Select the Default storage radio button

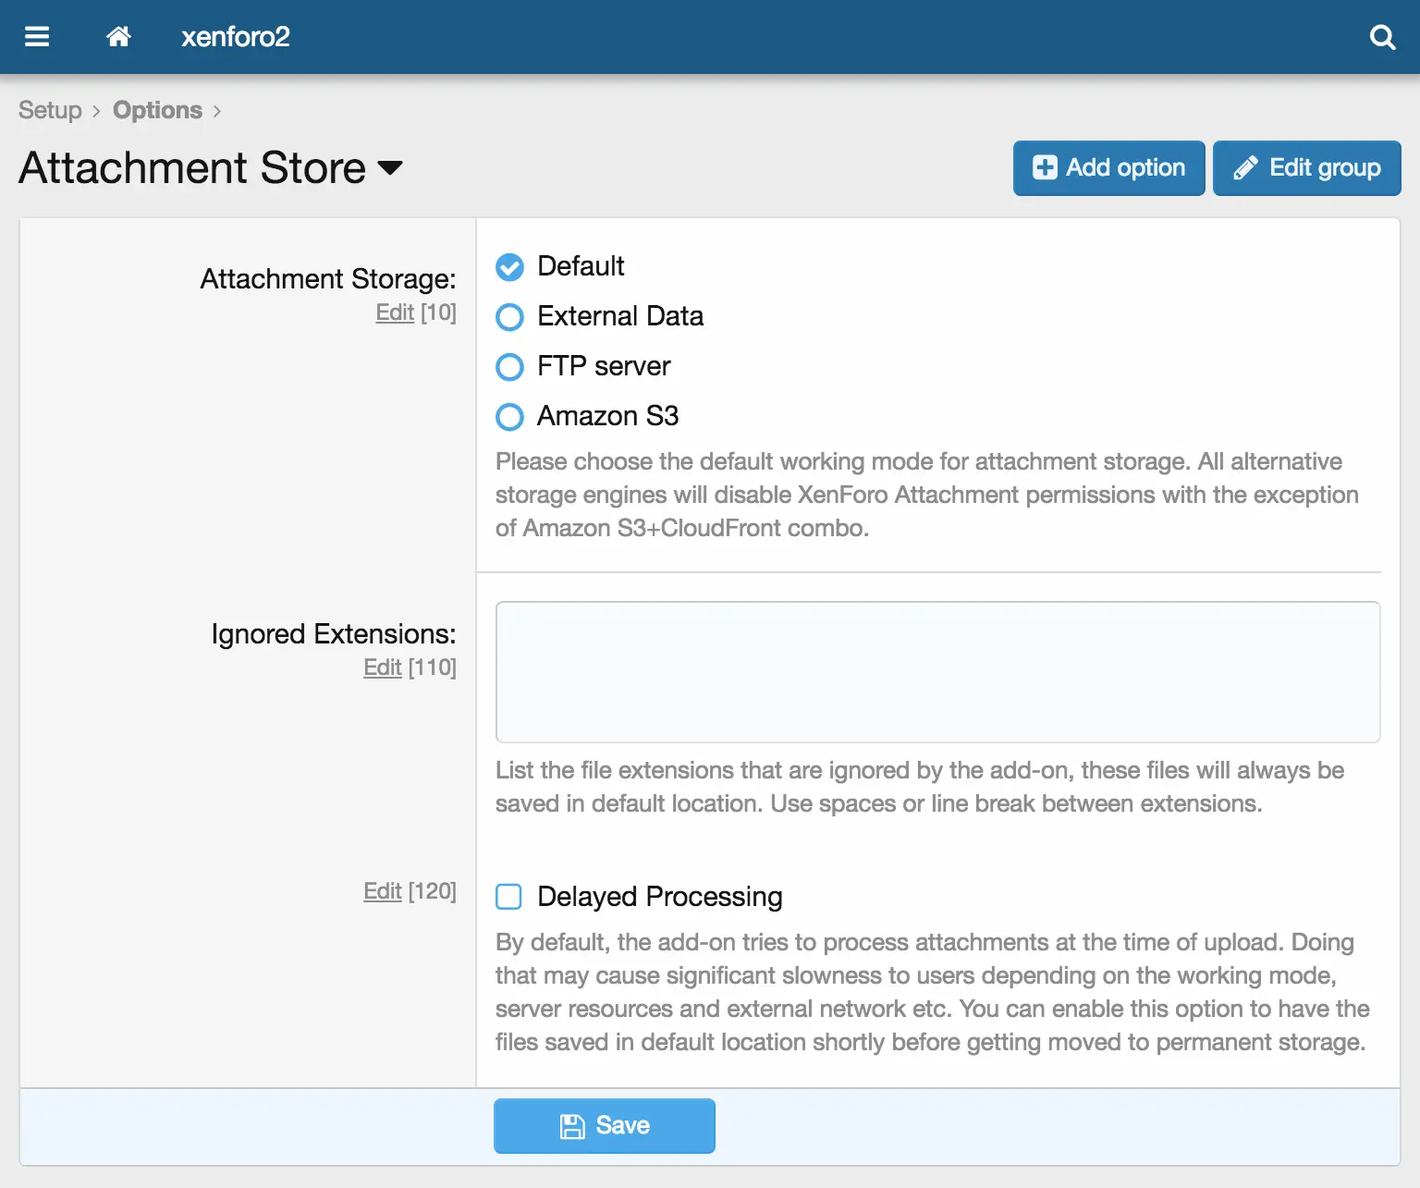[509, 267]
